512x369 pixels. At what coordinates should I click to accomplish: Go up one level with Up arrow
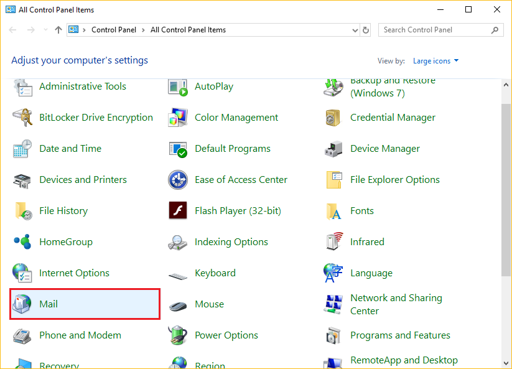pos(58,30)
